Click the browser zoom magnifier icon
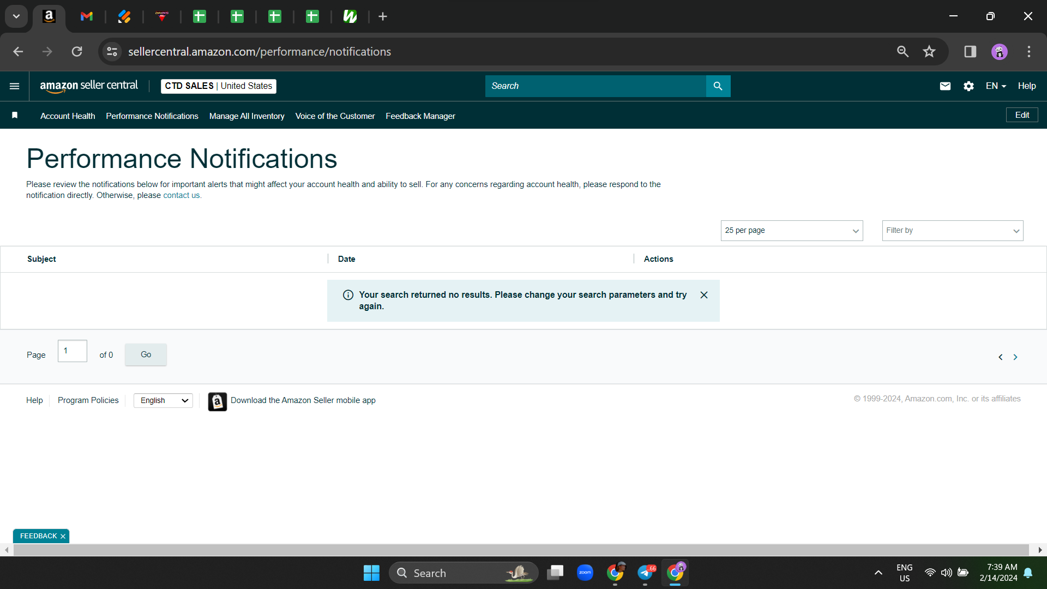The image size is (1047, 589). [x=903, y=51]
